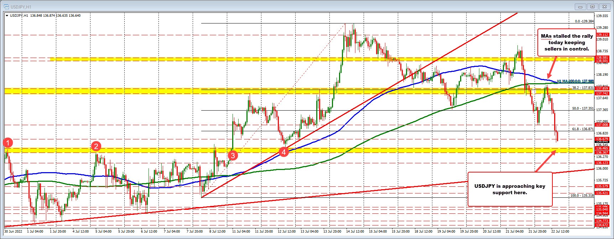Click the USDJPY,H1 title bar text
This screenshot has height=239, width=614.
pos(21,7)
